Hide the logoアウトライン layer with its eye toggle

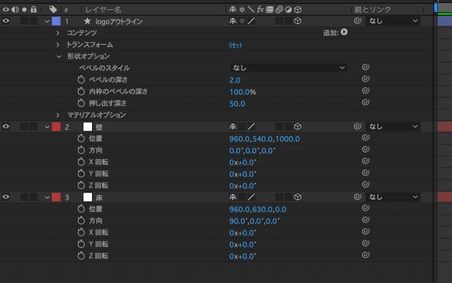click(x=6, y=20)
